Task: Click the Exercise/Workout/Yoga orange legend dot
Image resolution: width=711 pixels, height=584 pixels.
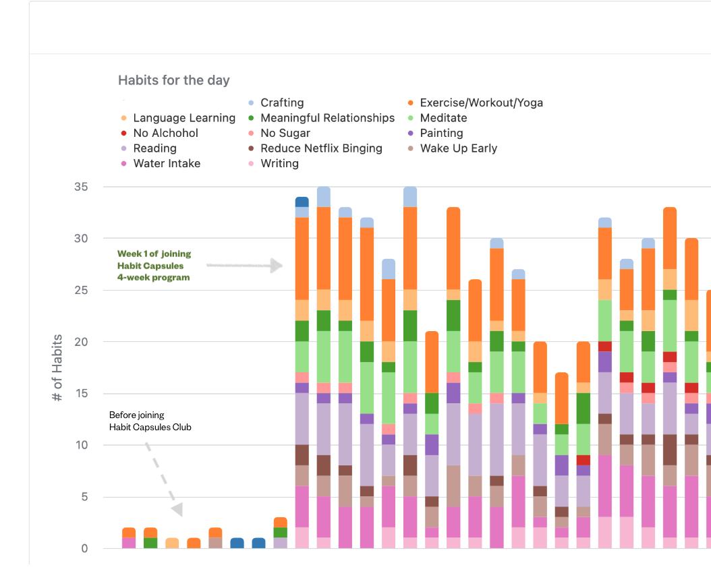Action: [x=410, y=103]
